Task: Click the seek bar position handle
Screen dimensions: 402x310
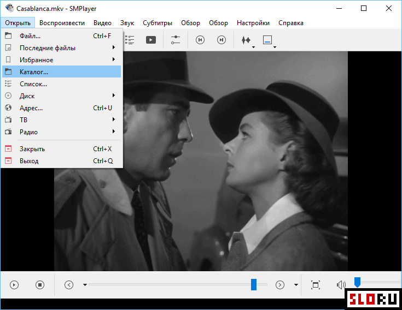Action: [x=254, y=284]
